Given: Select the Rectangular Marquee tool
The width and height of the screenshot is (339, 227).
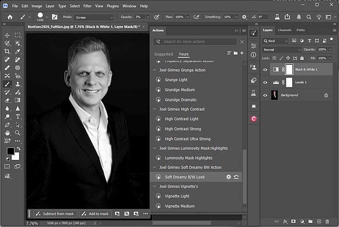Looking at the screenshot, I should tap(18, 35).
